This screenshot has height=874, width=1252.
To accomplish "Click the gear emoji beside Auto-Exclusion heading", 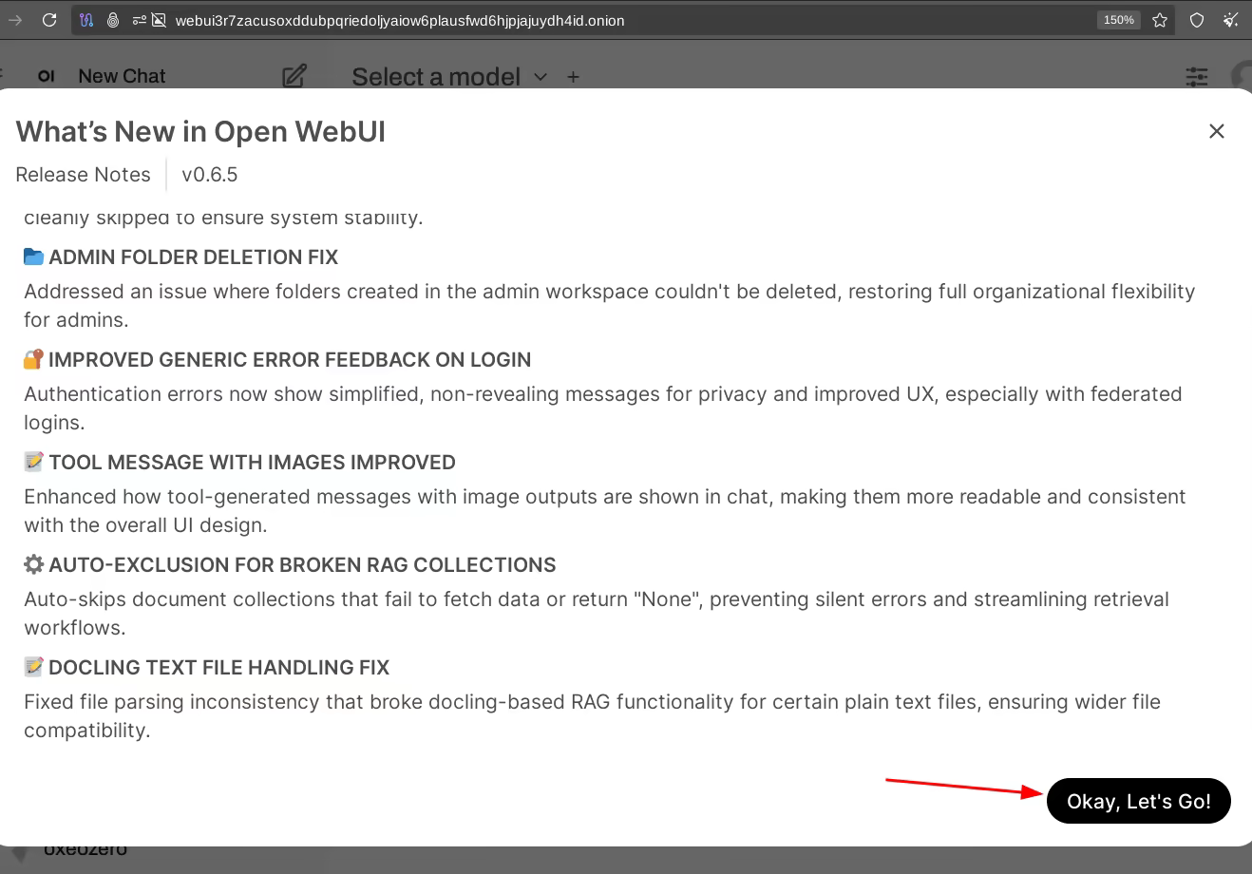I will (x=33, y=564).
